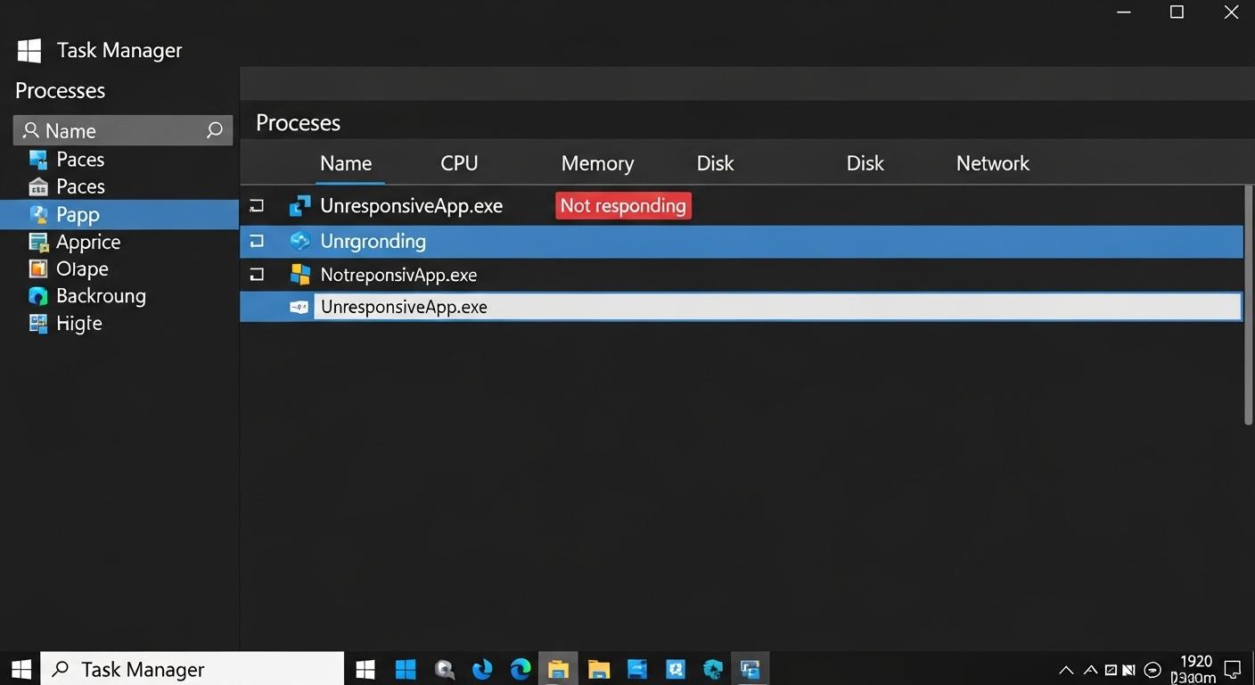Sort processes by the CPU column

(x=458, y=163)
